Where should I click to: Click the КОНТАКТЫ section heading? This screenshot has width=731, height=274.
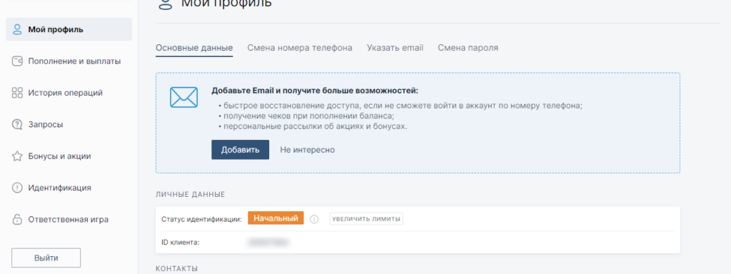177,268
